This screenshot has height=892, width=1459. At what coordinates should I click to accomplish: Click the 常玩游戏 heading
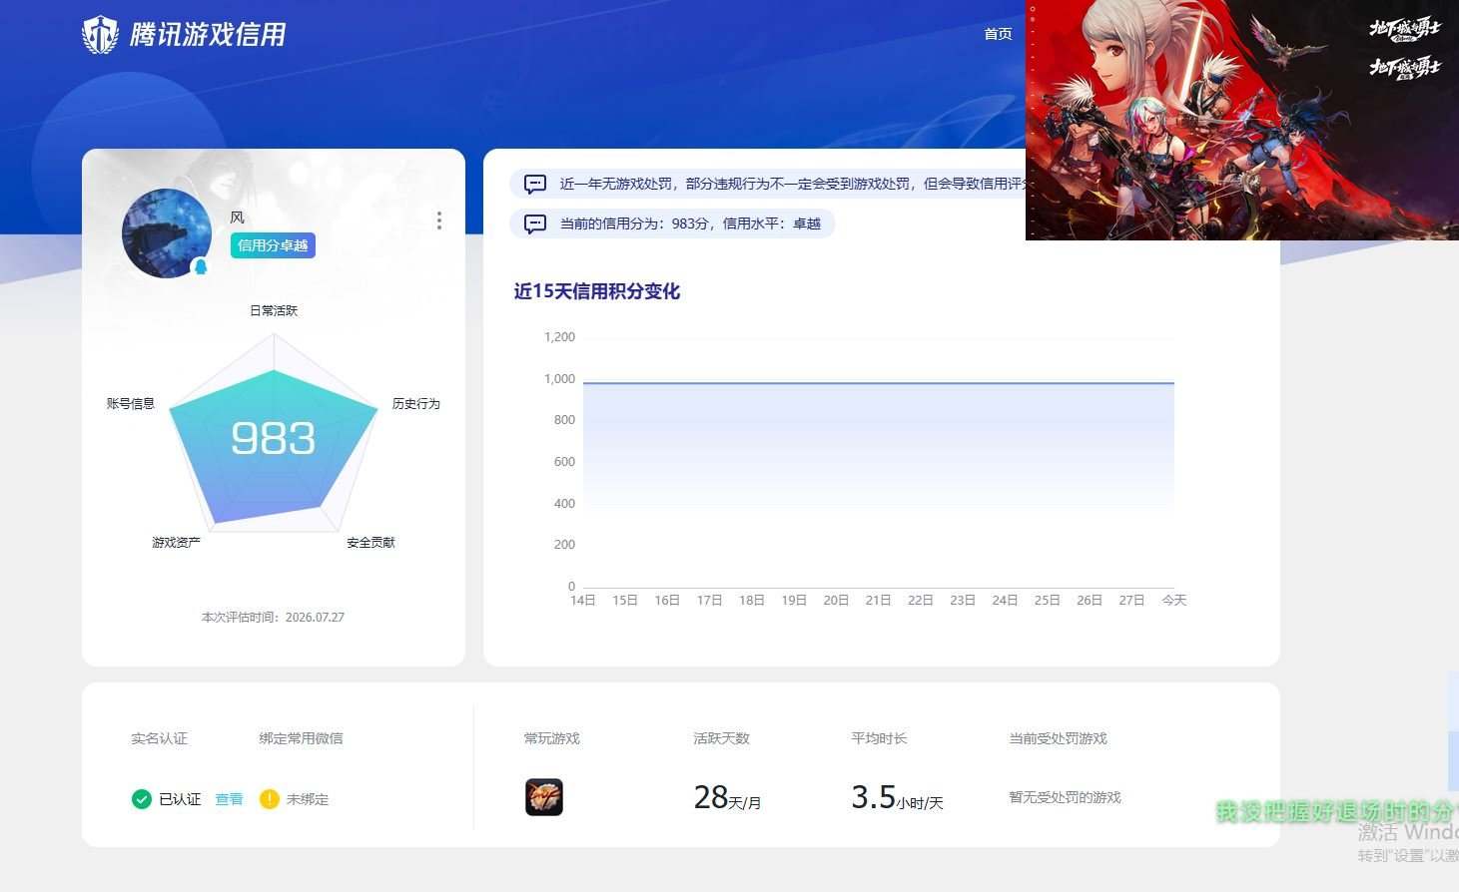(x=552, y=738)
